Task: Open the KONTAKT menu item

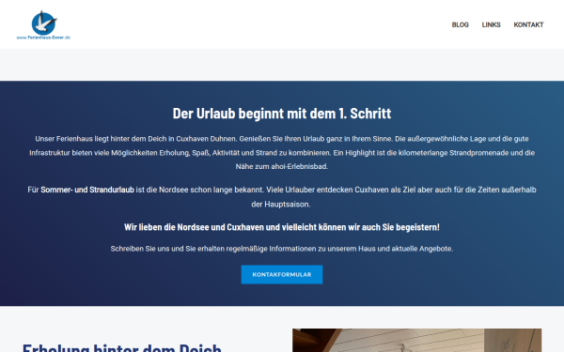Action: (528, 24)
